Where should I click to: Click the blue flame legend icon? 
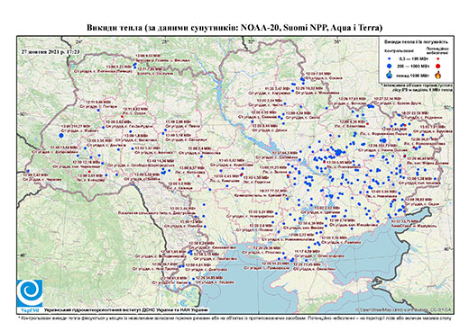[389, 75]
